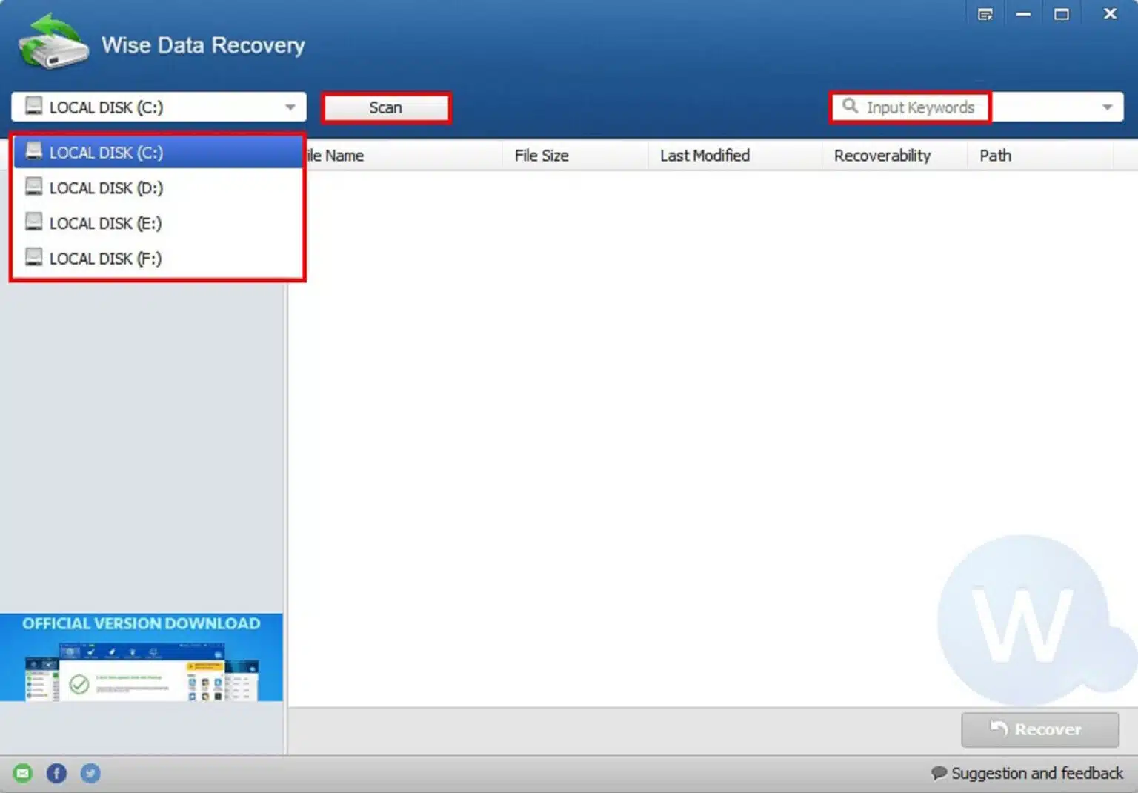Open the email contact icon in the status bar
The height and width of the screenshot is (793, 1138).
point(23,773)
